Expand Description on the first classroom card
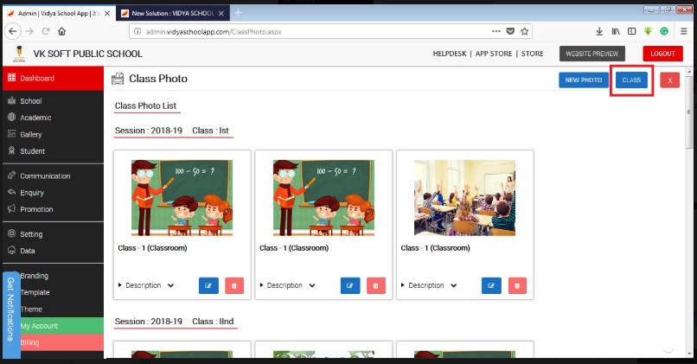 click(145, 285)
